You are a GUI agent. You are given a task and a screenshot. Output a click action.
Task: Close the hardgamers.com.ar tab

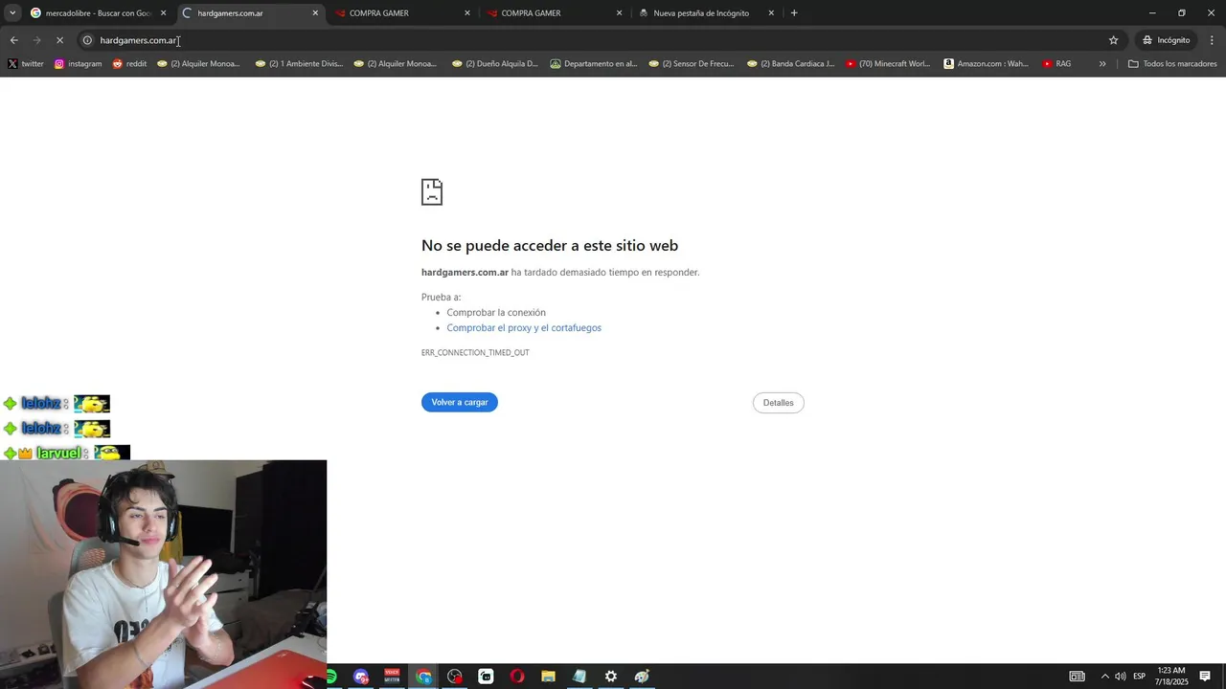tap(315, 13)
